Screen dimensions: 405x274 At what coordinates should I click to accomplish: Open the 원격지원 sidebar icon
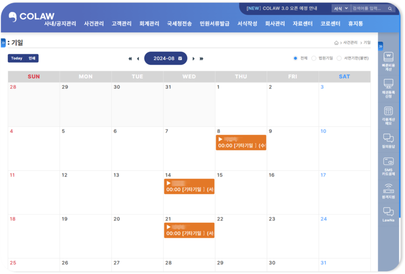tap(388, 191)
